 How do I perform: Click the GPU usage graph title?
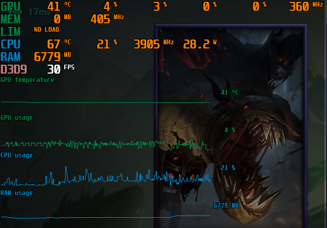(17, 117)
